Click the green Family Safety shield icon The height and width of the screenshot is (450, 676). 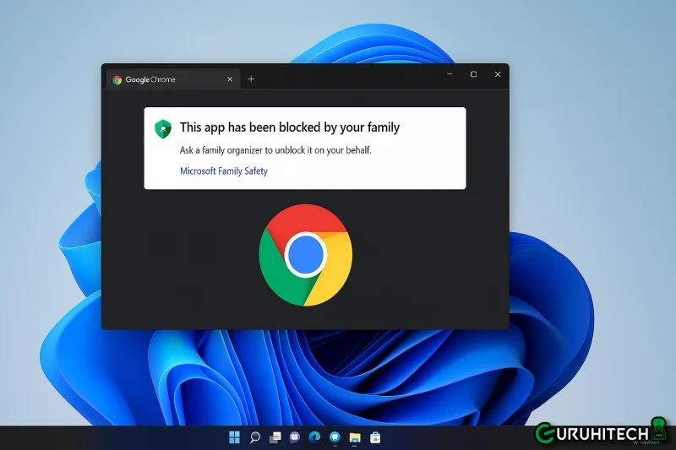[163, 129]
